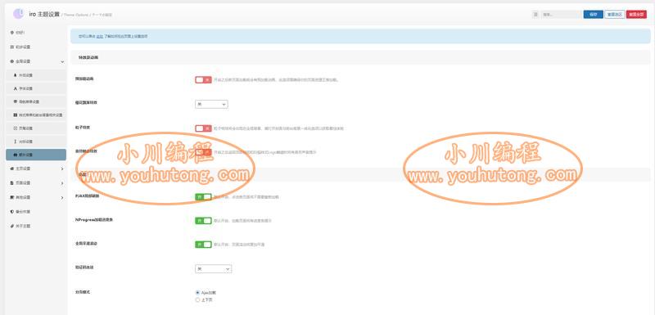Open the navigation menu settings sidebar item
The width and height of the screenshot is (655, 315).
(x=36, y=101)
